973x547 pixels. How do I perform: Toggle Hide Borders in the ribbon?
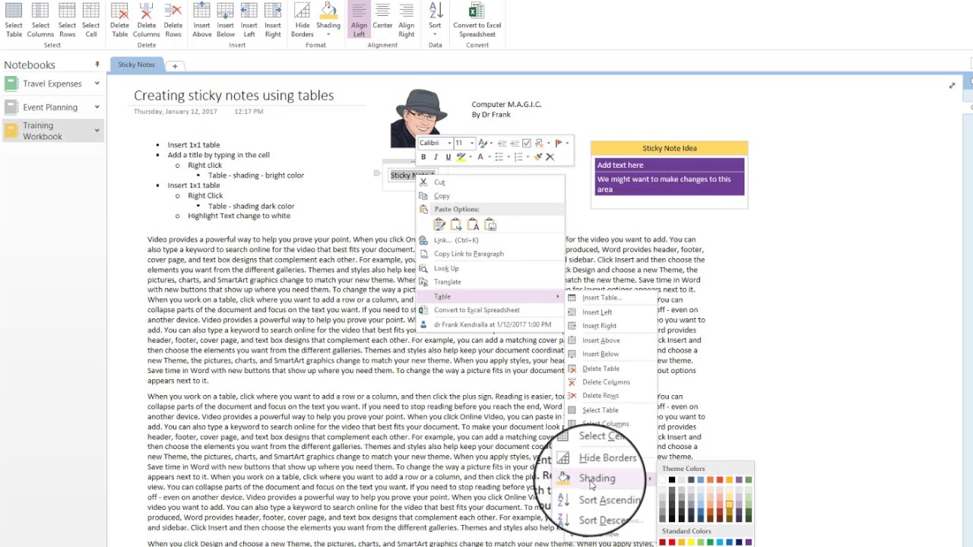302,20
